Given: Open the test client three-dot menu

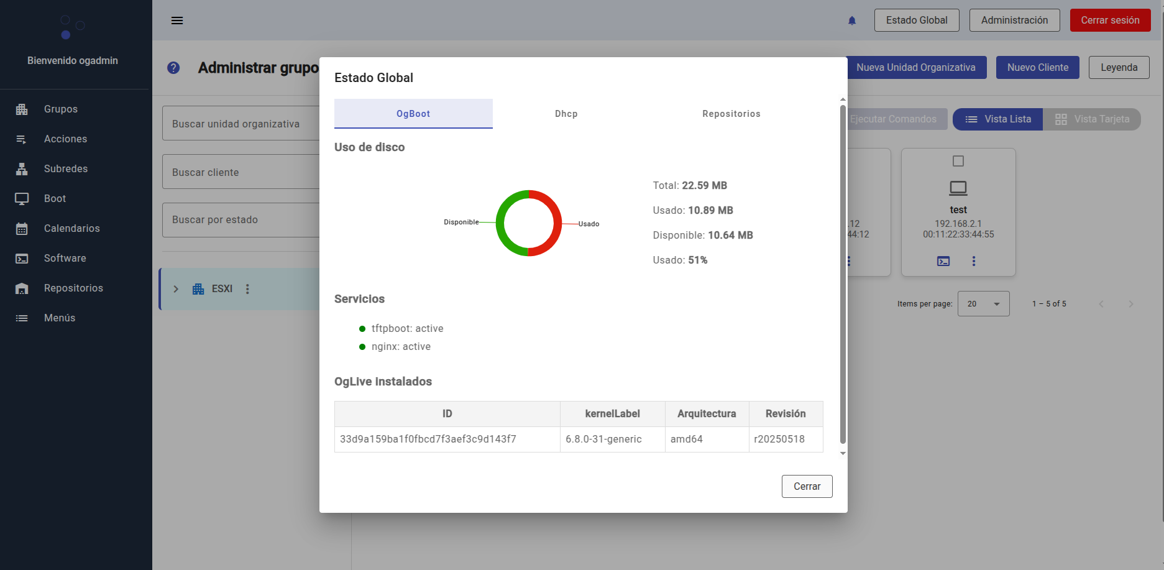Looking at the screenshot, I should (974, 261).
